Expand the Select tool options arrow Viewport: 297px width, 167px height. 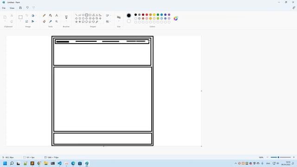[20, 21]
